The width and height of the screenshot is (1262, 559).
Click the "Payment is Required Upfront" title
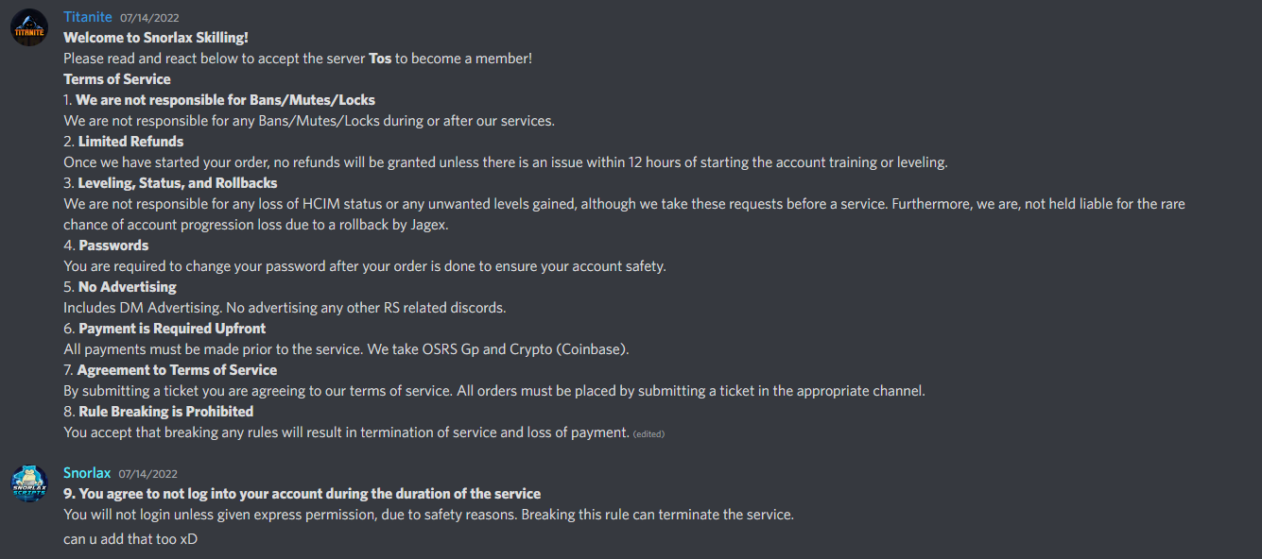172,329
